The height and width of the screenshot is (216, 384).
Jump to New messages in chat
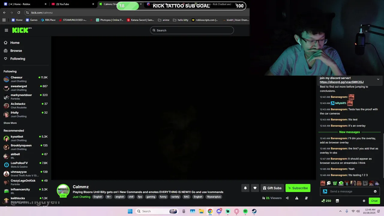349,132
